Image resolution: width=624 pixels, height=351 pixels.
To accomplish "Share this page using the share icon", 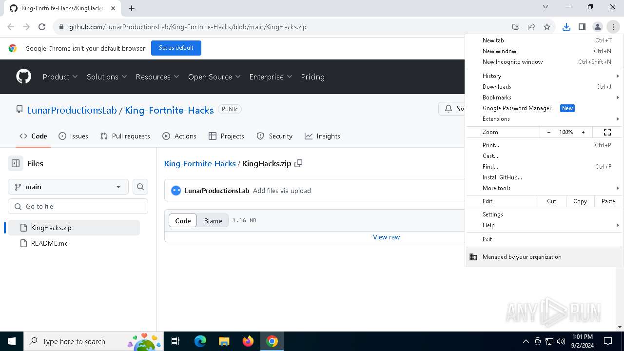I will [x=531, y=27].
